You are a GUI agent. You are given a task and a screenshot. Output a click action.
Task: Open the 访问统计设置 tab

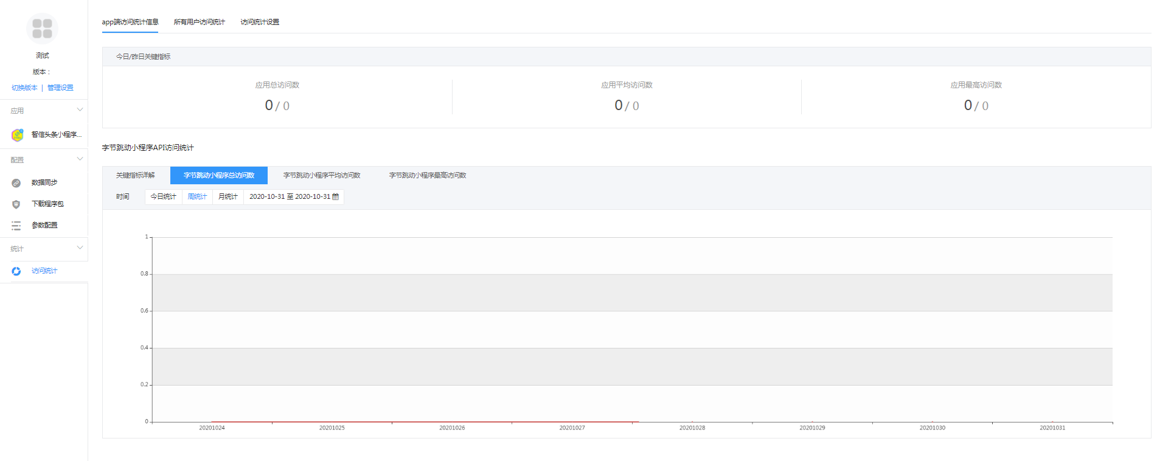click(260, 22)
